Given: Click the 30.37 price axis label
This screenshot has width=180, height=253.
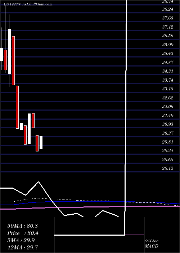Looking at the screenshot, I should click(167, 133).
